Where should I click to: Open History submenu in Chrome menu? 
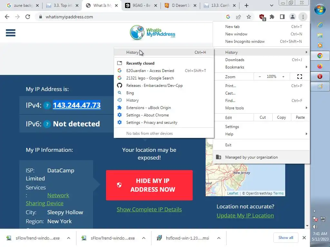click(261, 52)
